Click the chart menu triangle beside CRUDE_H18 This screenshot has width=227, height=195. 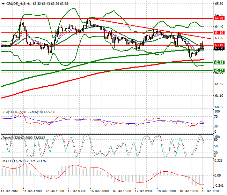(3, 4)
